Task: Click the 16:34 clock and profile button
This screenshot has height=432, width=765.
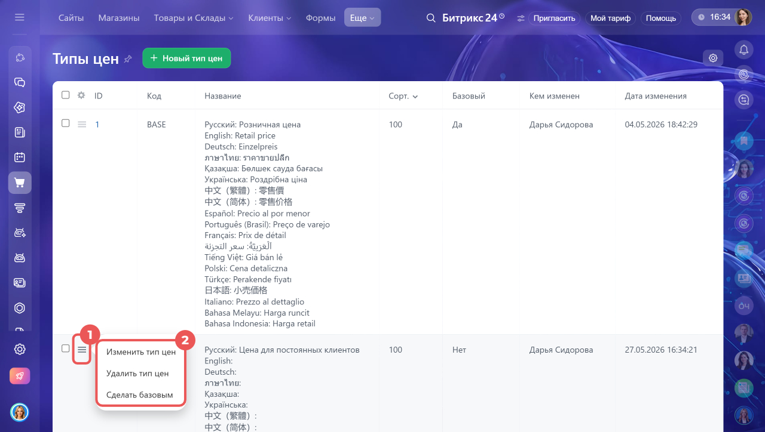Action: (x=722, y=17)
